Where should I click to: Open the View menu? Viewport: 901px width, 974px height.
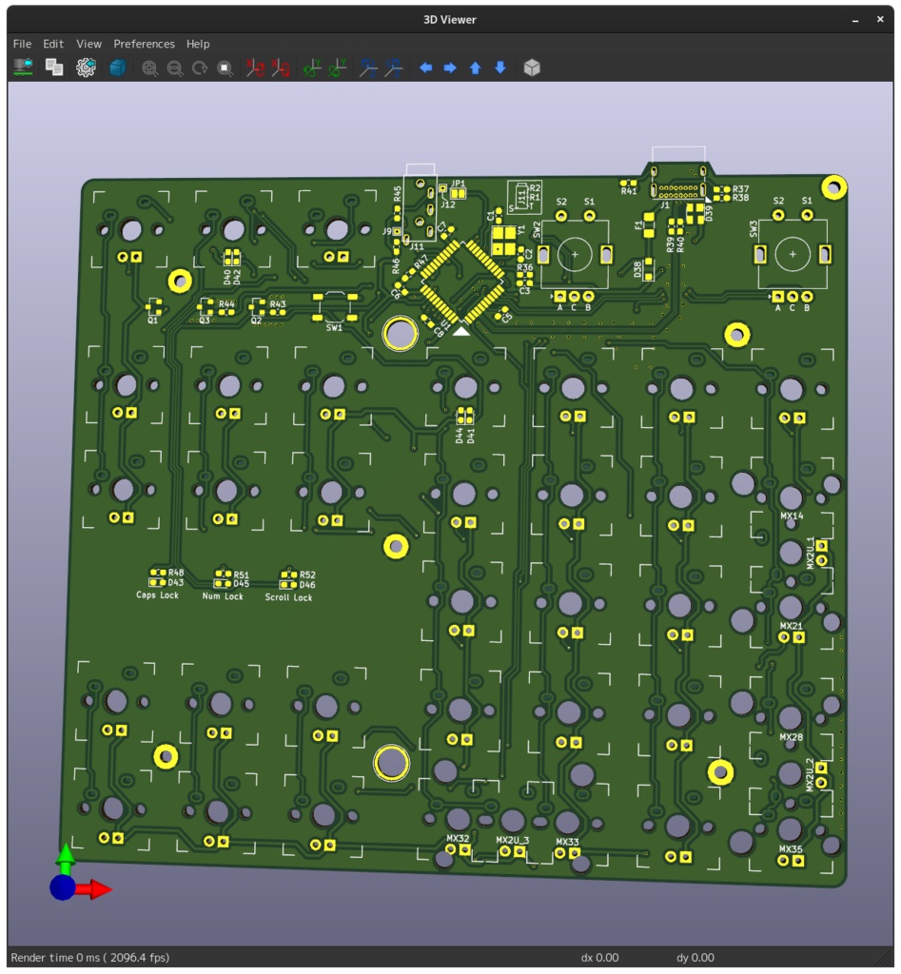coord(88,44)
